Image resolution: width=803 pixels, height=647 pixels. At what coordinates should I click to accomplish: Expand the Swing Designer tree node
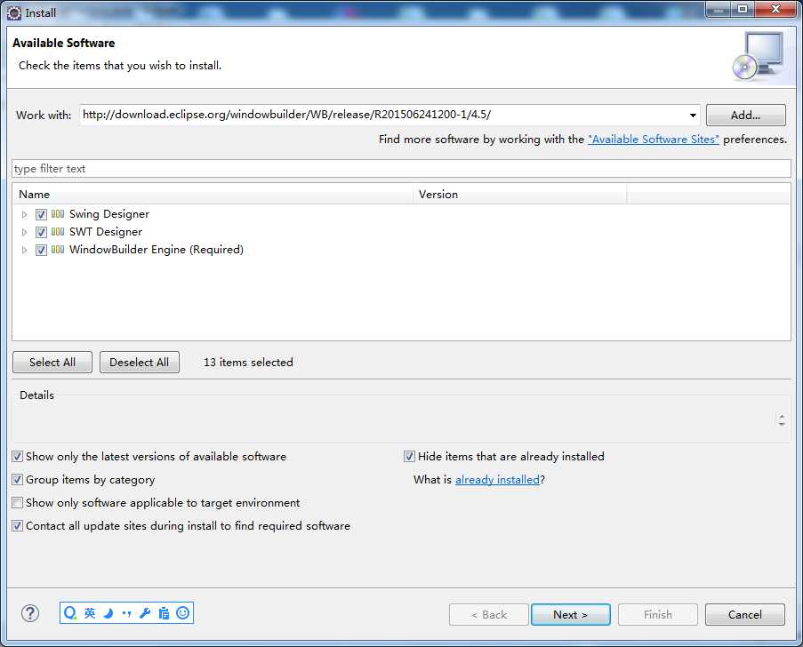[24, 214]
